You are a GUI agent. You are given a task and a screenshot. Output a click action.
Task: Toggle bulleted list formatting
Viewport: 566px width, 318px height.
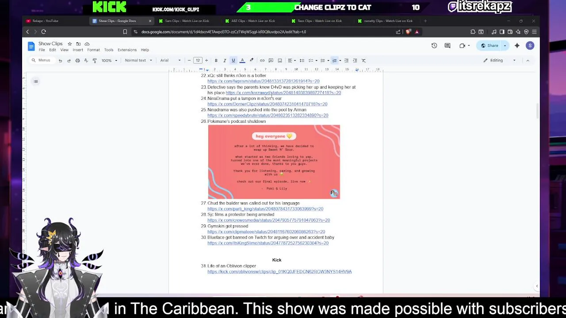[322, 61]
